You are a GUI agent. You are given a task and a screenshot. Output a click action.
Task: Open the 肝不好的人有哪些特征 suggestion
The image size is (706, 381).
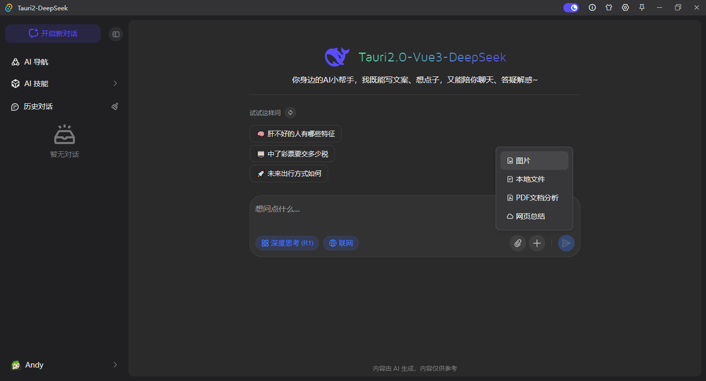click(x=295, y=133)
